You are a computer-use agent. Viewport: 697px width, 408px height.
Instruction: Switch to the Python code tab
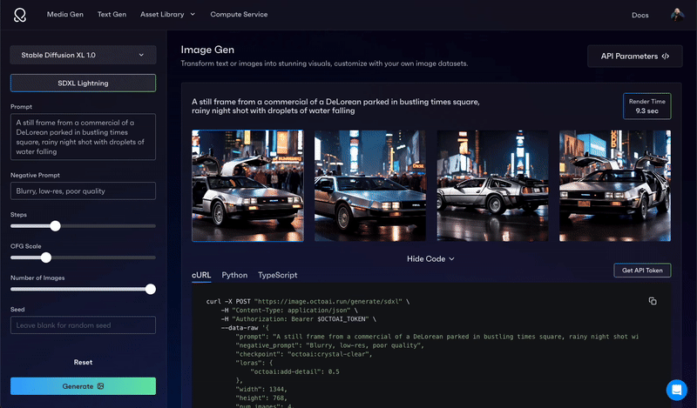pyautogui.click(x=234, y=275)
